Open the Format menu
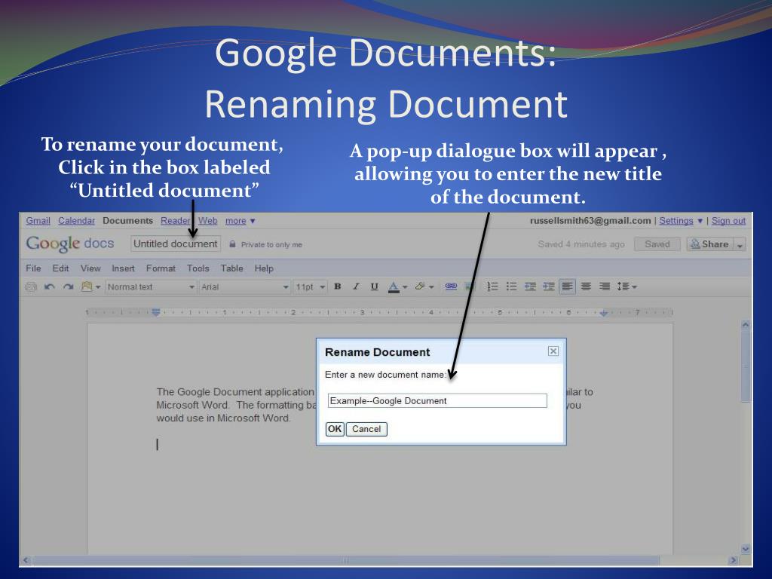The height and width of the screenshot is (579, 772). pyautogui.click(x=161, y=268)
